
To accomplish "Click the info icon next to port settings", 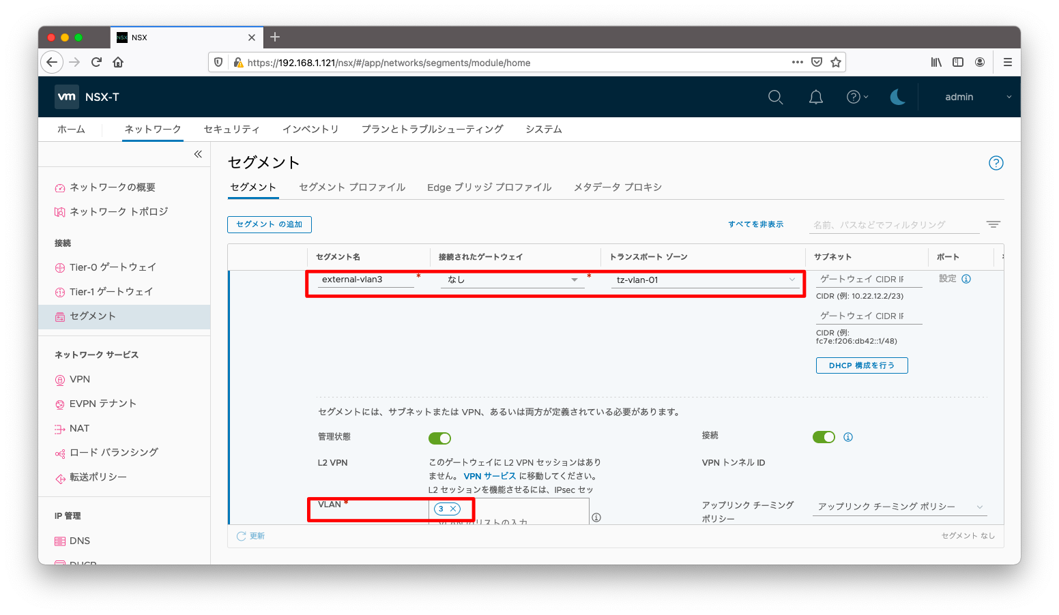I will click(966, 279).
